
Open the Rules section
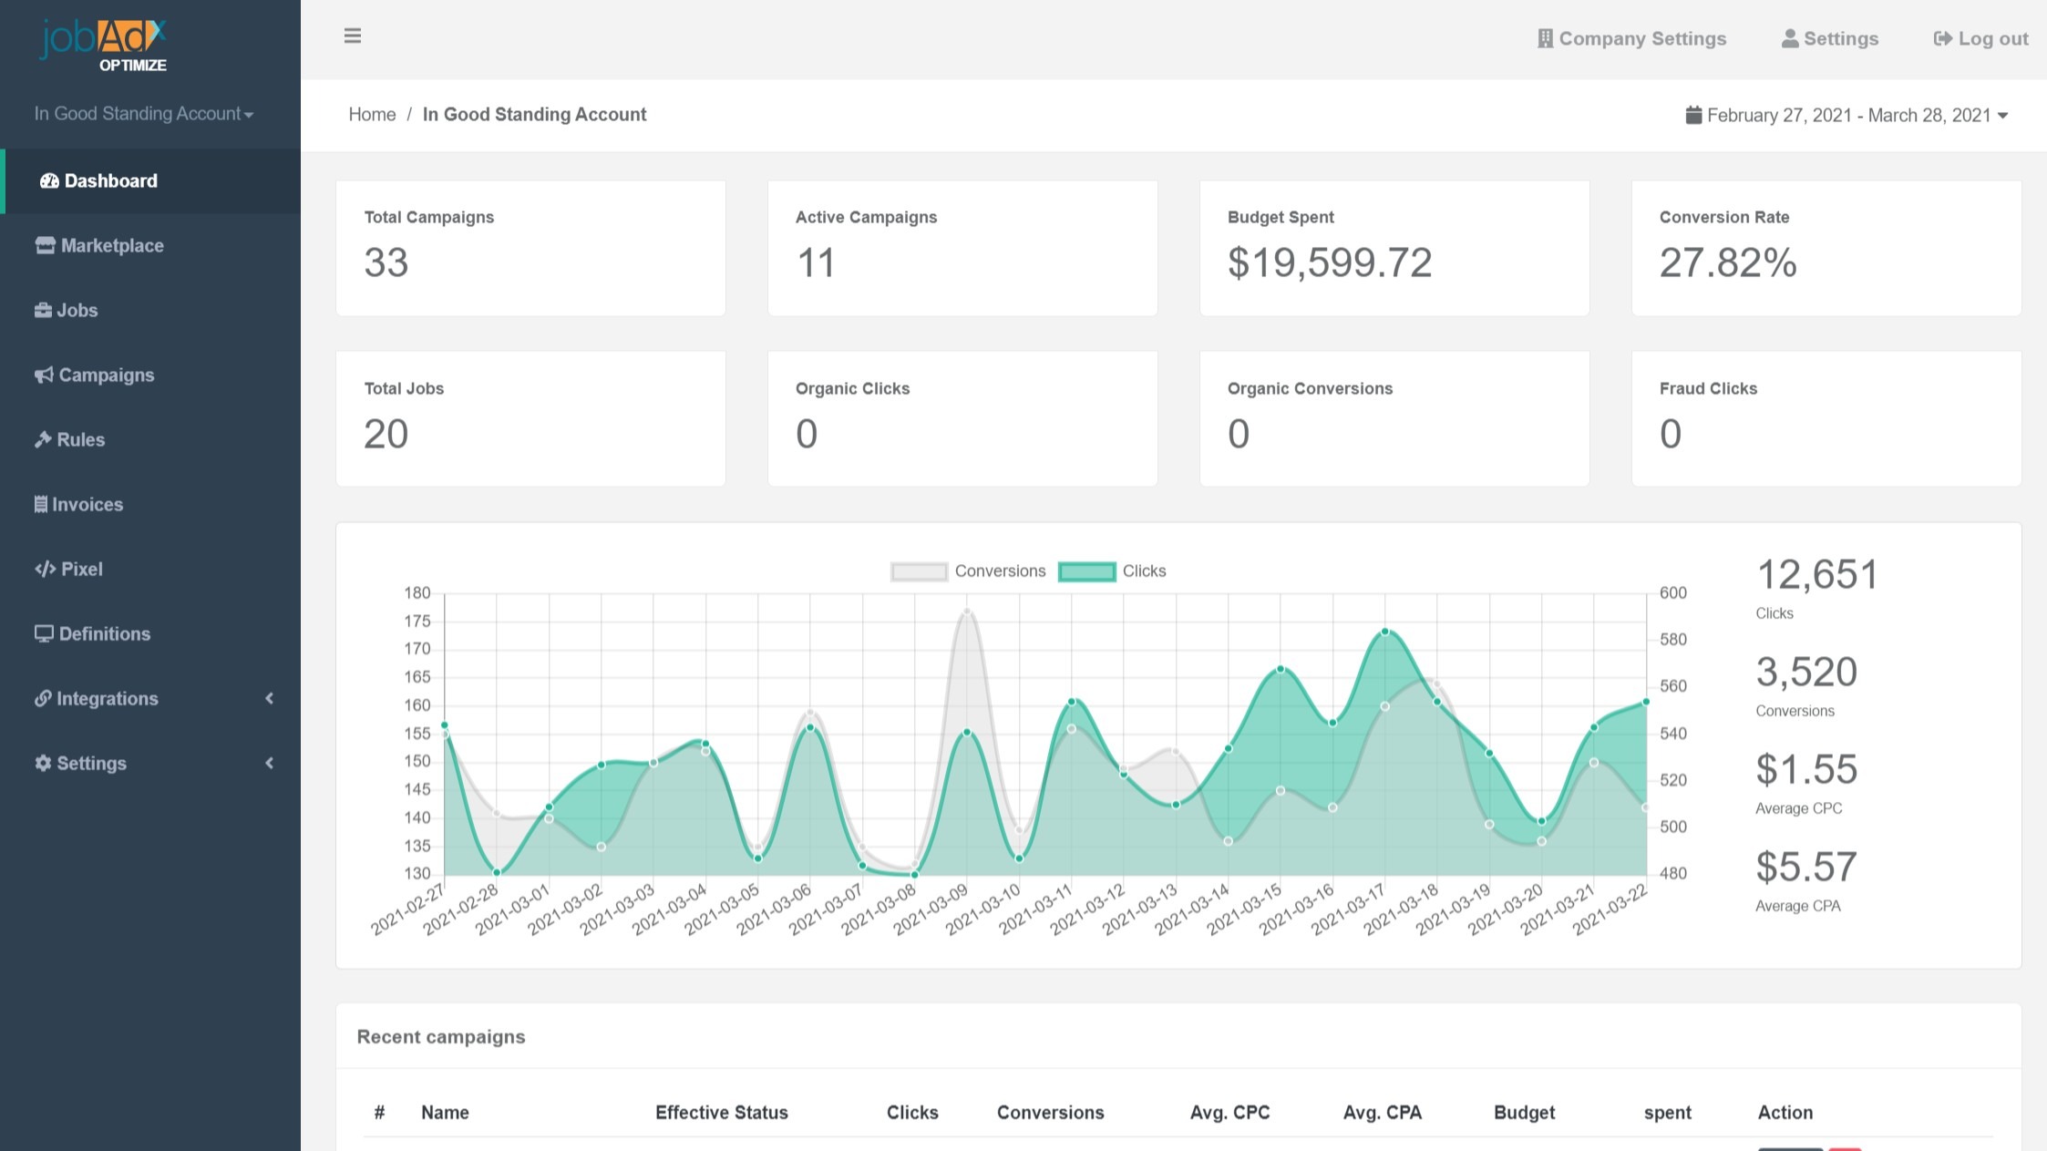80,440
